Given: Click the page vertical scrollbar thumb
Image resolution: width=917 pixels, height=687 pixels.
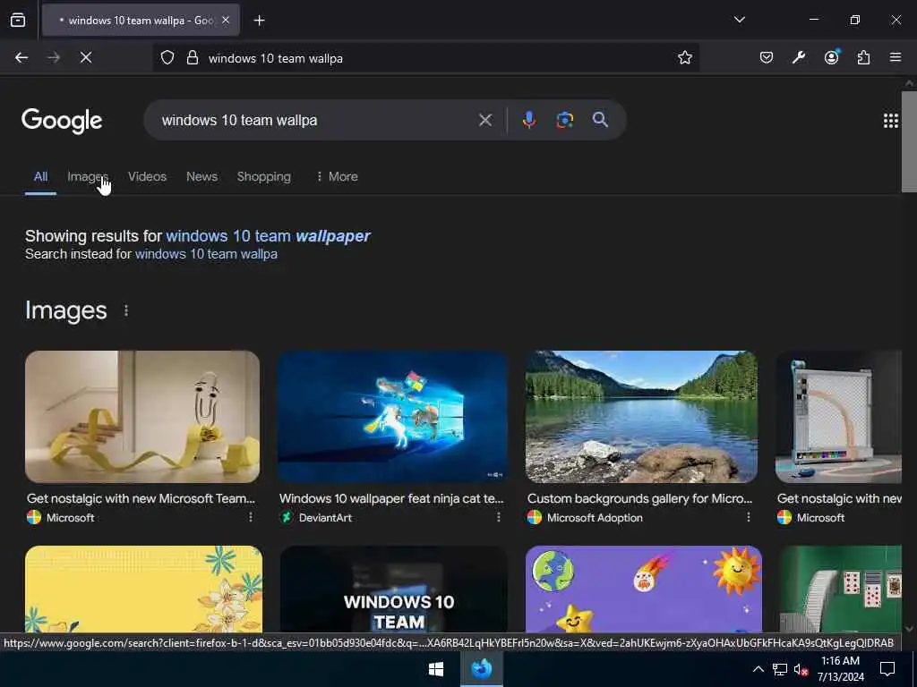Looking at the screenshot, I should point(909,141).
